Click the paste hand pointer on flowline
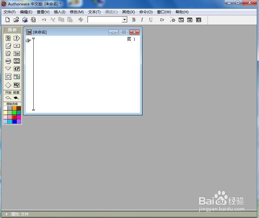 tap(29, 40)
